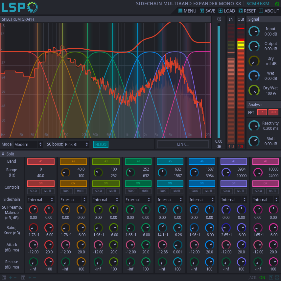Open band #4 Sidechain dropdown set to External
This screenshot has height=281, width=281.
click(x=138, y=199)
